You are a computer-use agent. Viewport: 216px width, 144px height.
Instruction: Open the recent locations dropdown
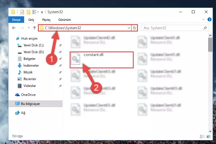click(29, 28)
